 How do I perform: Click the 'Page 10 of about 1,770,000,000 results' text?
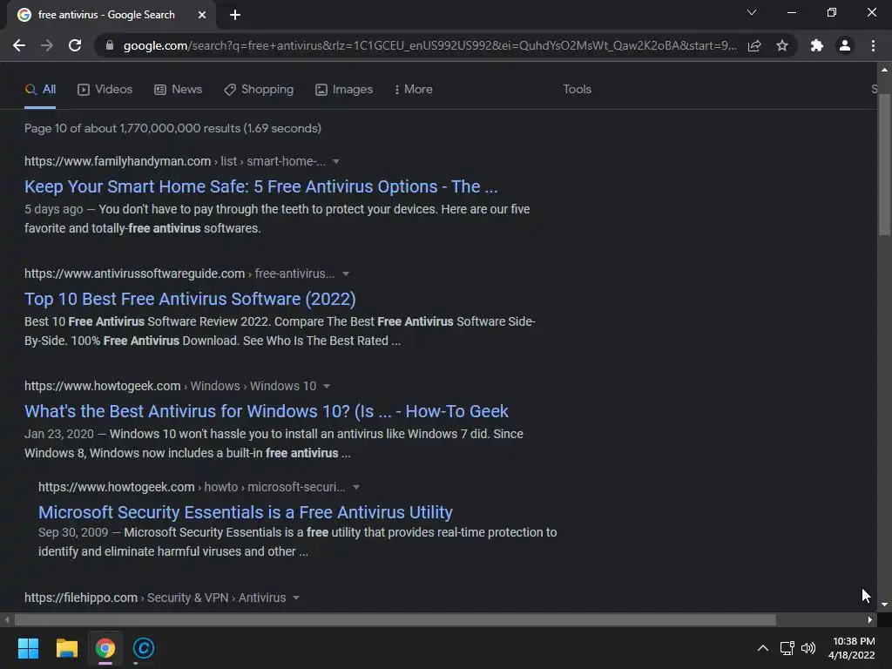pyautogui.click(x=173, y=129)
